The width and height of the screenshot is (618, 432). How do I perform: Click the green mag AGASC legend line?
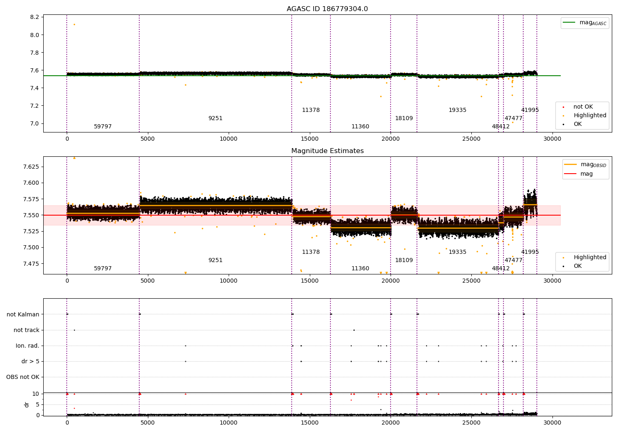[x=569, y=23]
